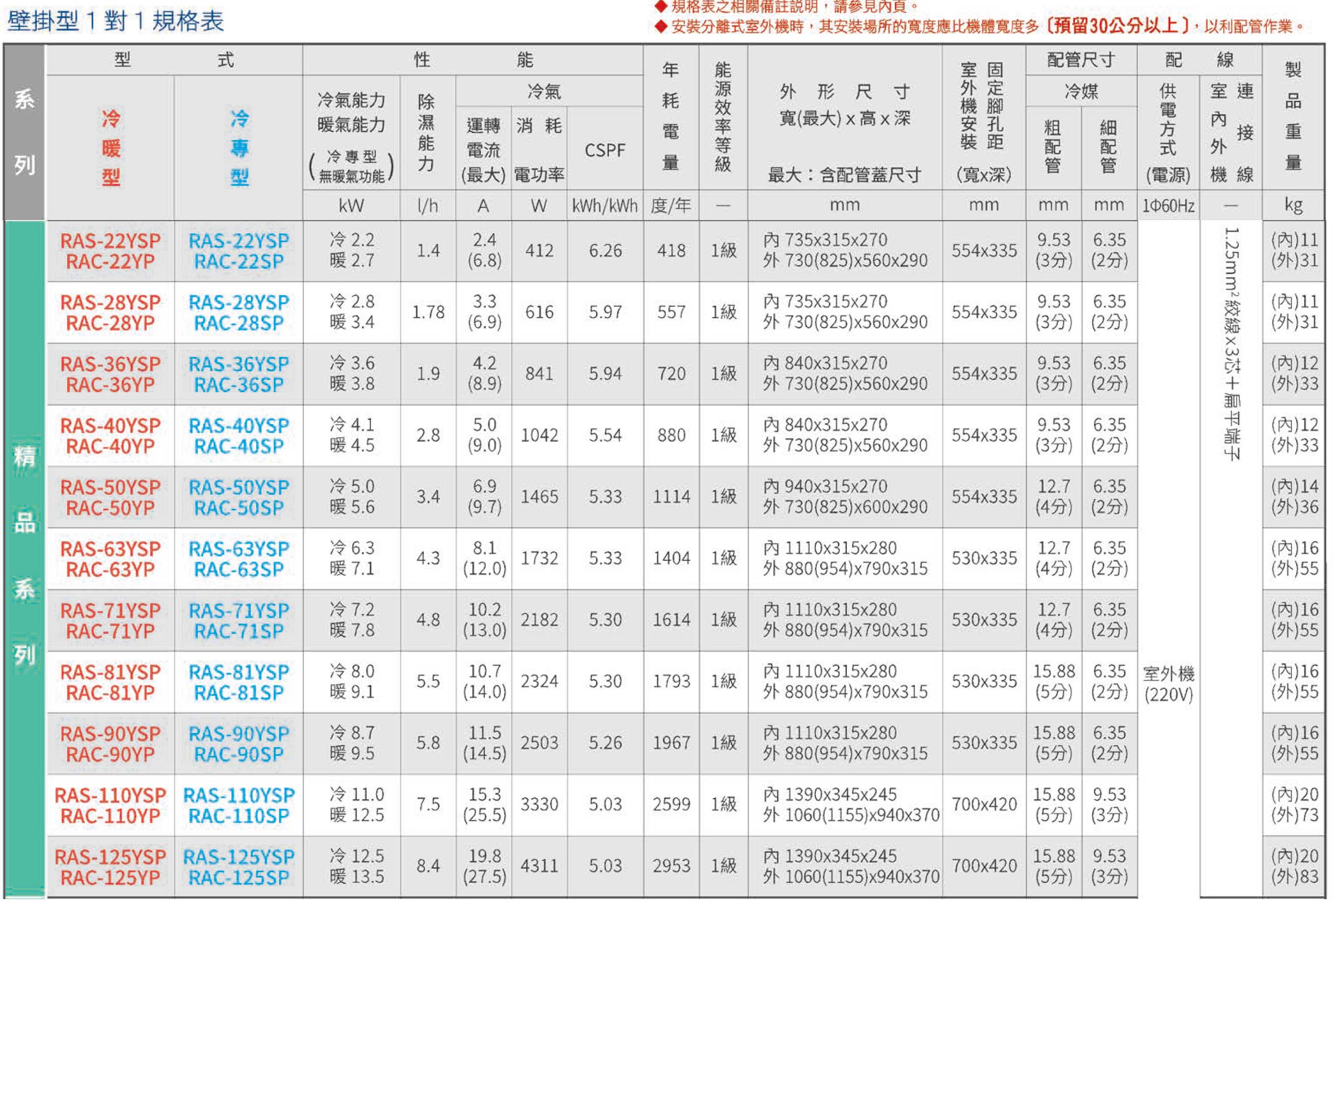
Task: Click dimensions cell for RAS-50YSP row
Action: tap(845, 498)
